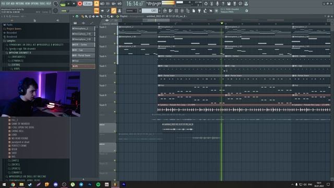The image size is (334, 188).
Task: Click the red record button
Action: click(80, 4)
